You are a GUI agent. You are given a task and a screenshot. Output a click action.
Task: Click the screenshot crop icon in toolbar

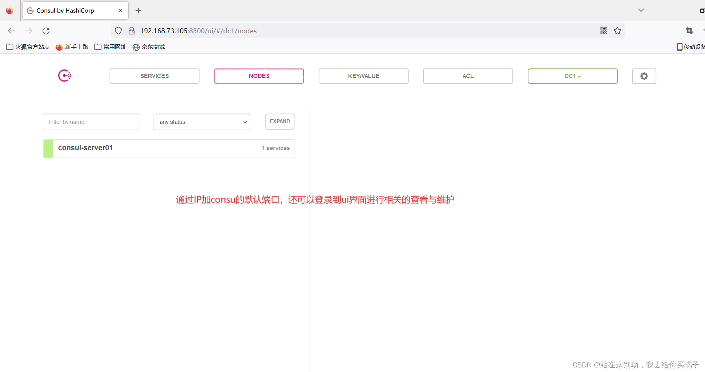click(689, 31)
